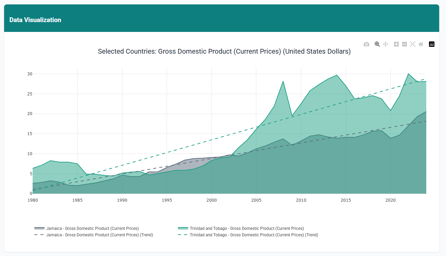This screenshot has width=446, height=256.
Task: Select the Zoom tool in the chart toolbar
Action: click(377, 44)
